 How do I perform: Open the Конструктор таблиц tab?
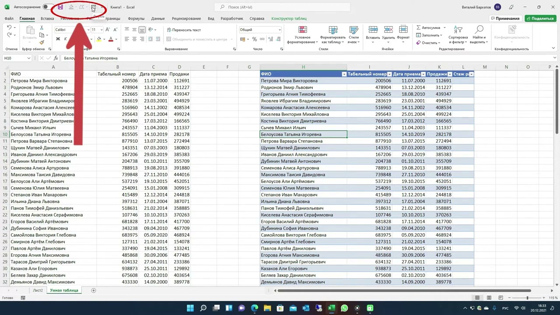point(289,18)
